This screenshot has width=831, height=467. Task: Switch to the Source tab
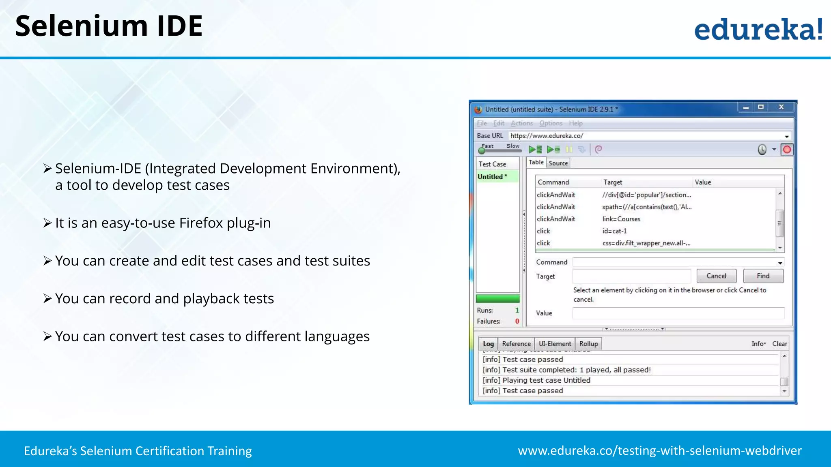point(558,163)
